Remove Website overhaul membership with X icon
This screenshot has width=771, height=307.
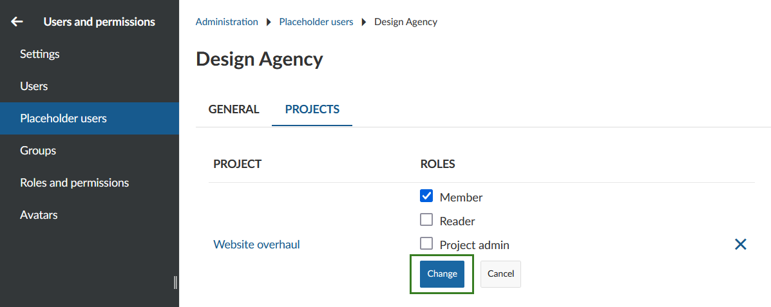point(741,244)
